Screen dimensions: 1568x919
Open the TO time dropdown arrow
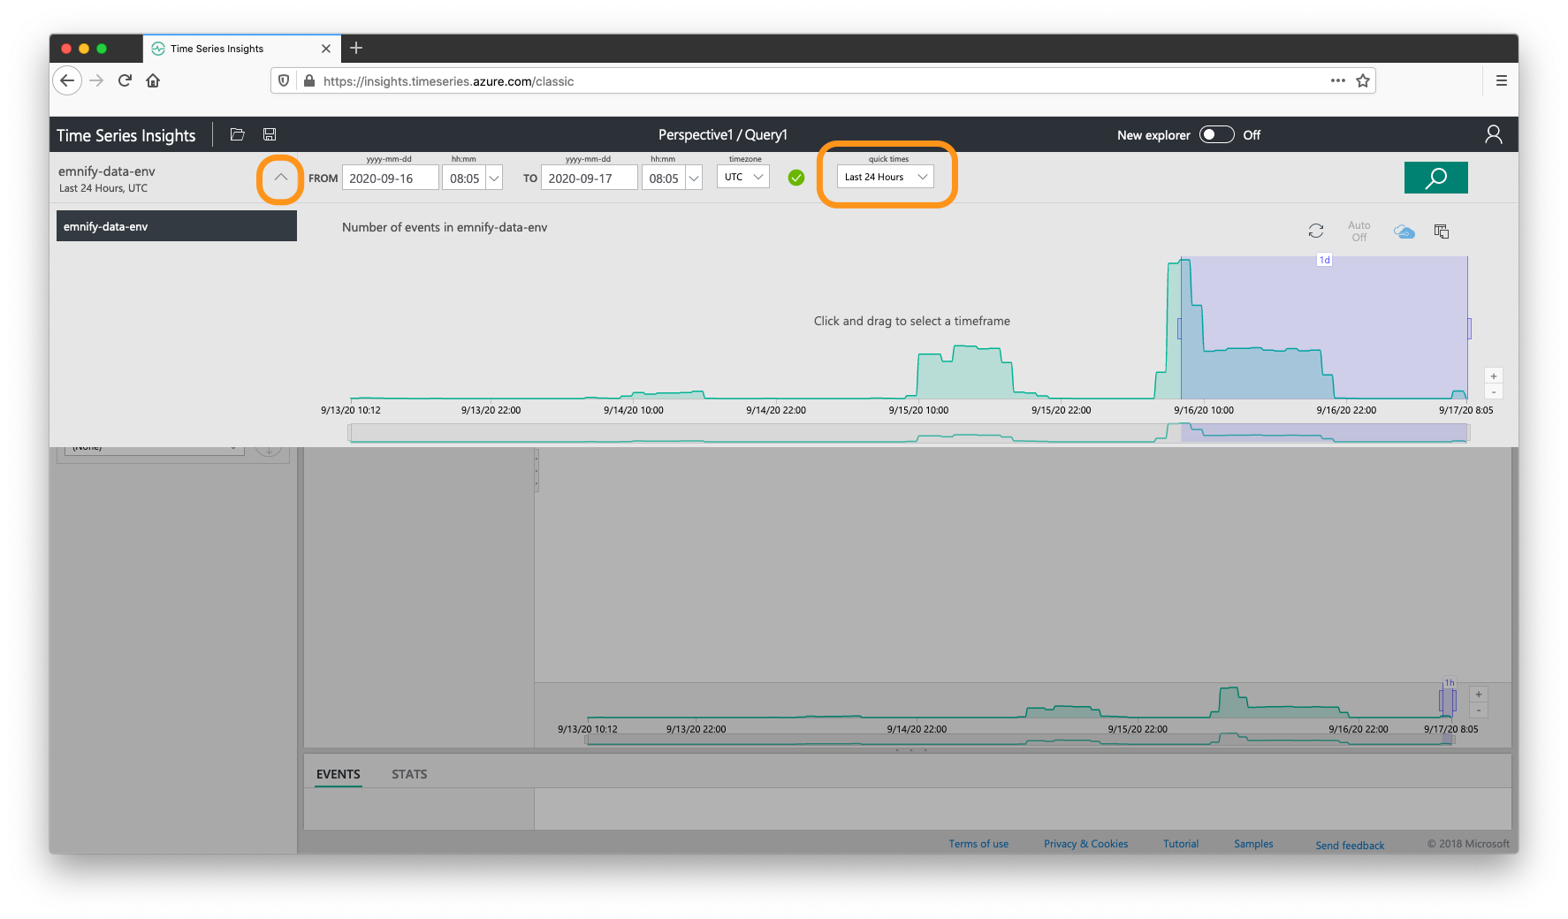pyautogui.click(x=694, y=178)
